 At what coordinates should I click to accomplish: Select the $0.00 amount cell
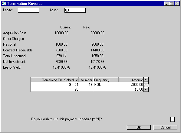[x=131, y=89]
